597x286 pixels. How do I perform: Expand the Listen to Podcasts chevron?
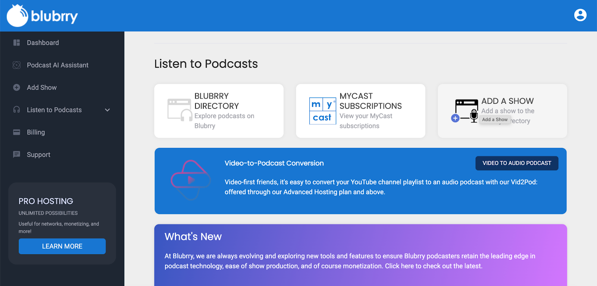pos(107,110)
